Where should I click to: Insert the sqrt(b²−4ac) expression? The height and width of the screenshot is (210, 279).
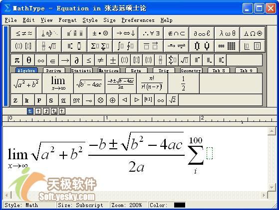89,84
